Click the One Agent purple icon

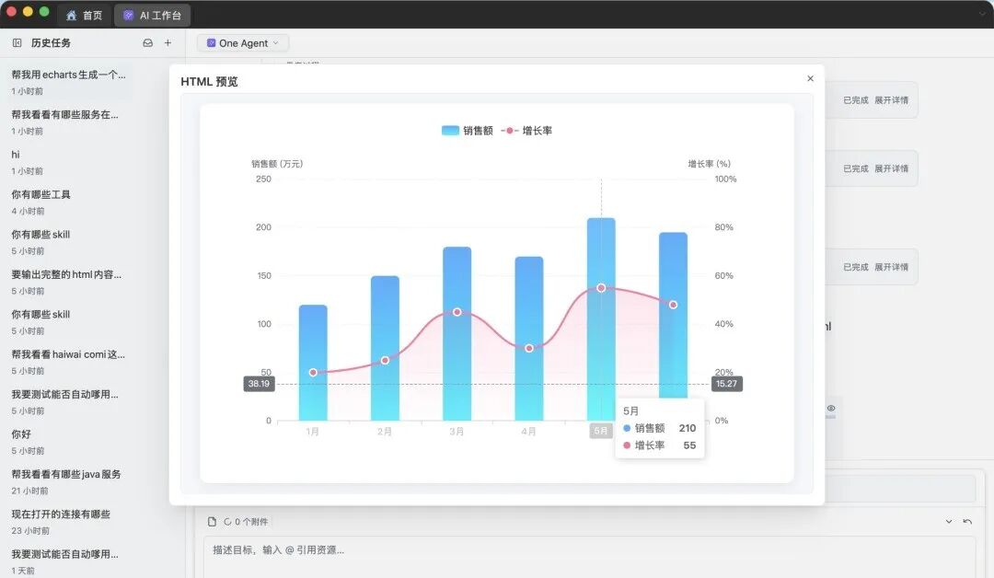[211, 43]
